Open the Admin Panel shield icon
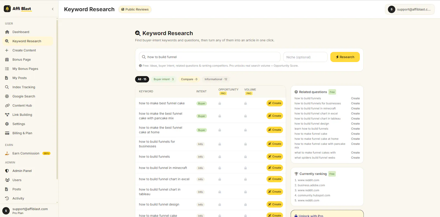 tap(7, 171)
